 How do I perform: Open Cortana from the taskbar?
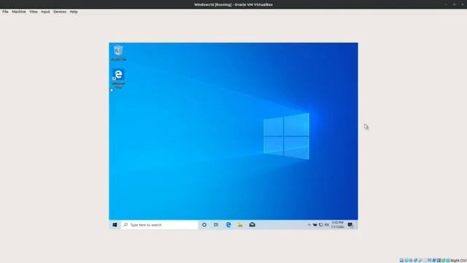[x=204, y=225]
